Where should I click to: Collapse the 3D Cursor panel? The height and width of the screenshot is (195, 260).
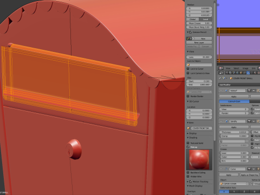pos(188,101)
